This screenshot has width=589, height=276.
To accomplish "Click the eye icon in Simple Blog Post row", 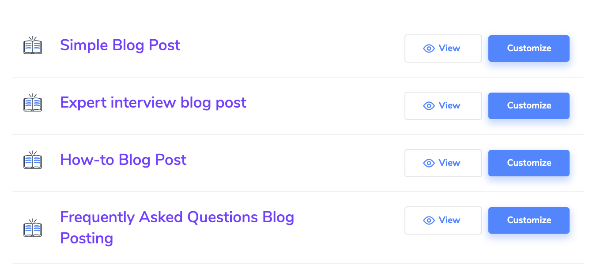I will (x=429, y=48).
